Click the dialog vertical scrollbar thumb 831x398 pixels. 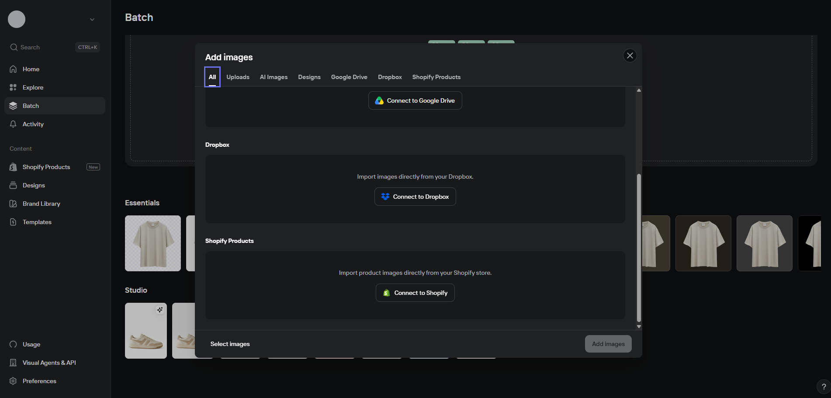[x=639, y=248]
